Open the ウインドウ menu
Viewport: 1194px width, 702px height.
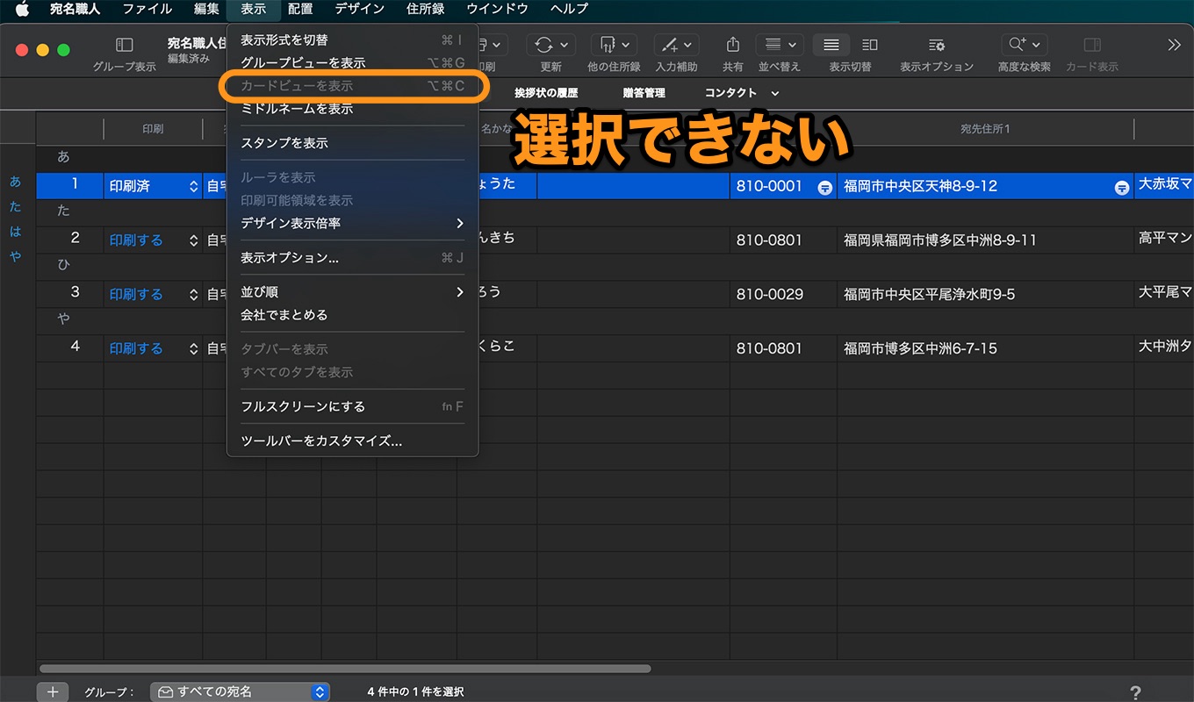[x=497, y=9]
